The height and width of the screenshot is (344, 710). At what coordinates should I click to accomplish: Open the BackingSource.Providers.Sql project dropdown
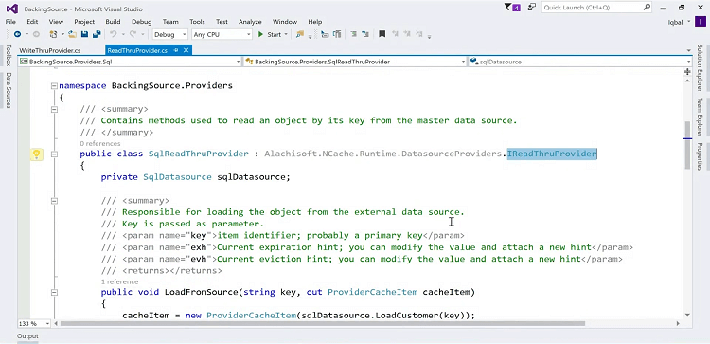pos(130,62)
